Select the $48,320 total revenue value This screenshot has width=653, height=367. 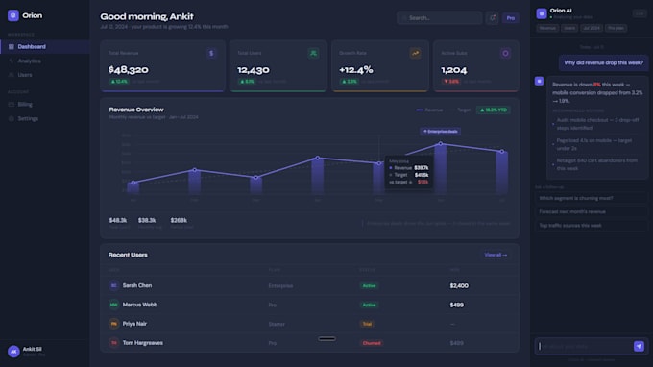coord(129,69)
